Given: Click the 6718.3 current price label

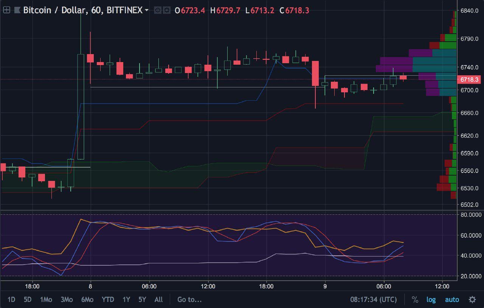Looking at the screenshot, I should pos(470,79).
